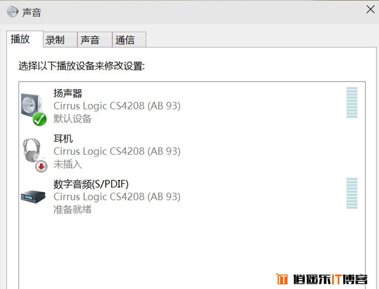Click the sound dialog speaker title icon

(x=12, y=12)
